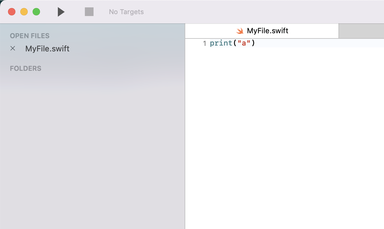
Task: Click the play triangle to build and run
Action: (x=61, y=12)
